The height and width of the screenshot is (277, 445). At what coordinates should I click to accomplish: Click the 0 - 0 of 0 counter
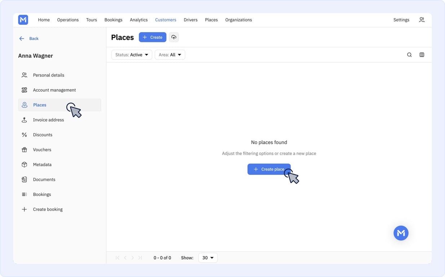pyautogui.click(x=162, y=258)
